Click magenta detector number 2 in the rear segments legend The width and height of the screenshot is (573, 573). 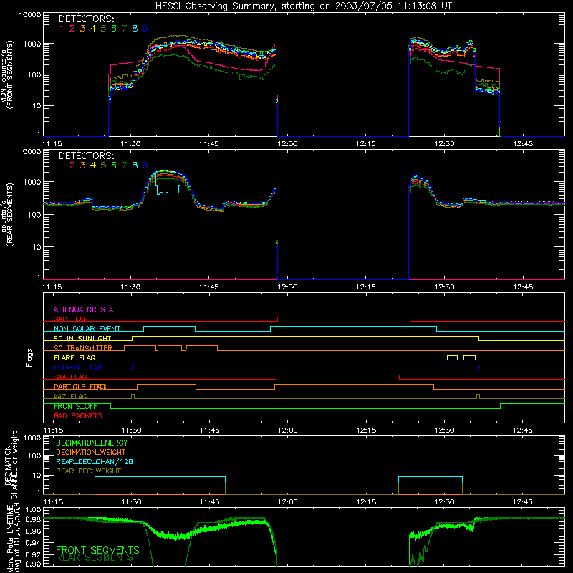[x=72, y=165]
